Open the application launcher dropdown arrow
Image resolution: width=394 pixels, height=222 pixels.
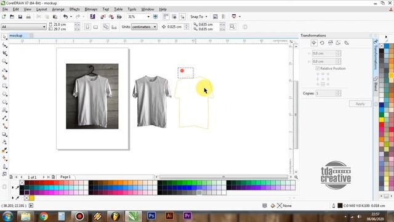[x=239, y=17]
